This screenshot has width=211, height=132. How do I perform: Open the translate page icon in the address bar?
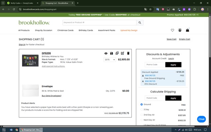click(146, 9)
